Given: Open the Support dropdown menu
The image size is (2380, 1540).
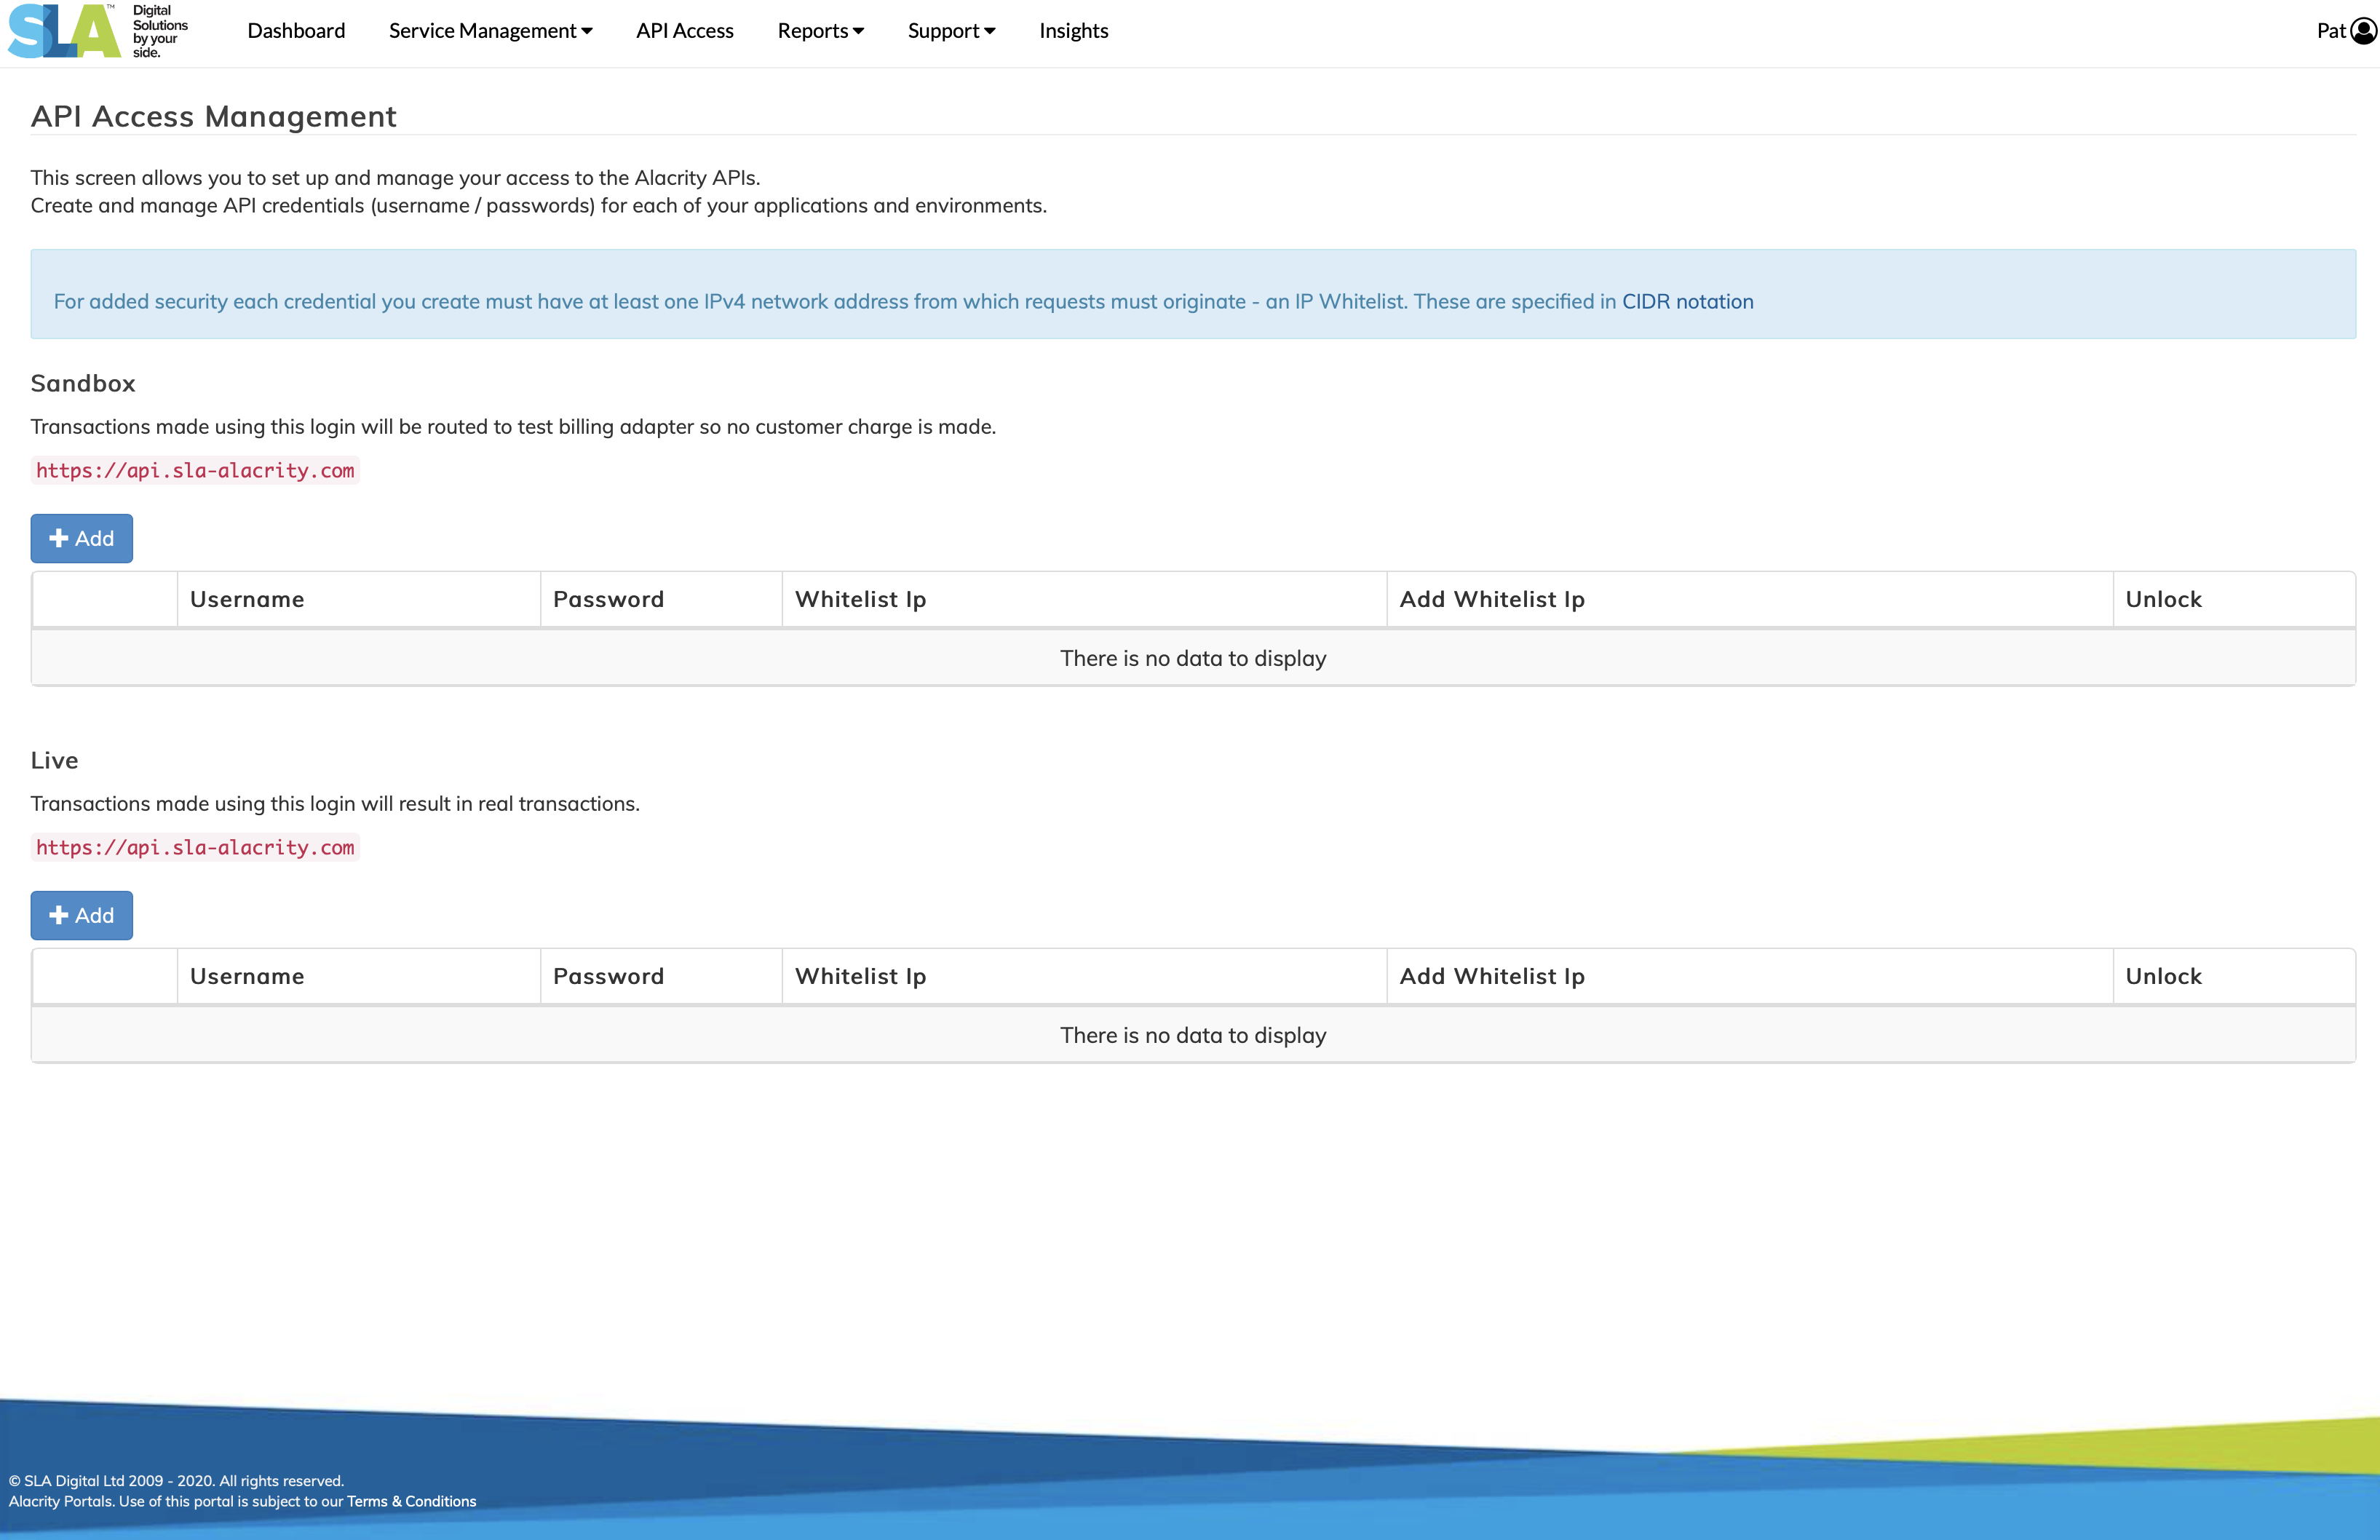Looking at the screenshot, I should [951, 31].
